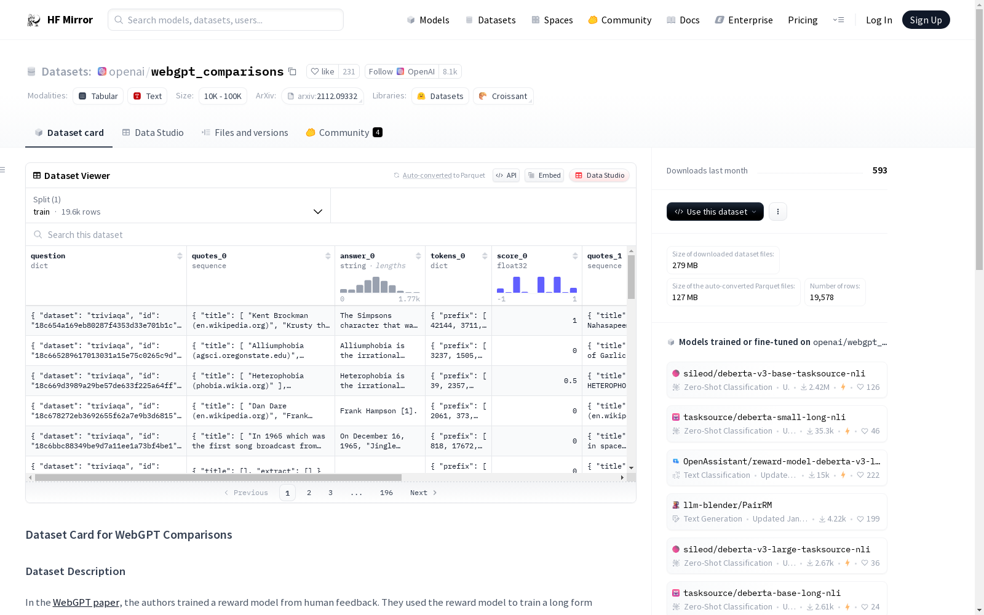Click the left sidebar table-of-contents icon

pyautogui.click(x=3, y=170)
